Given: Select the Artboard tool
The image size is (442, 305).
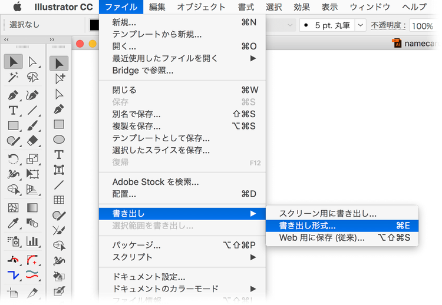Looking at the screenshot, I should [13, 293].
